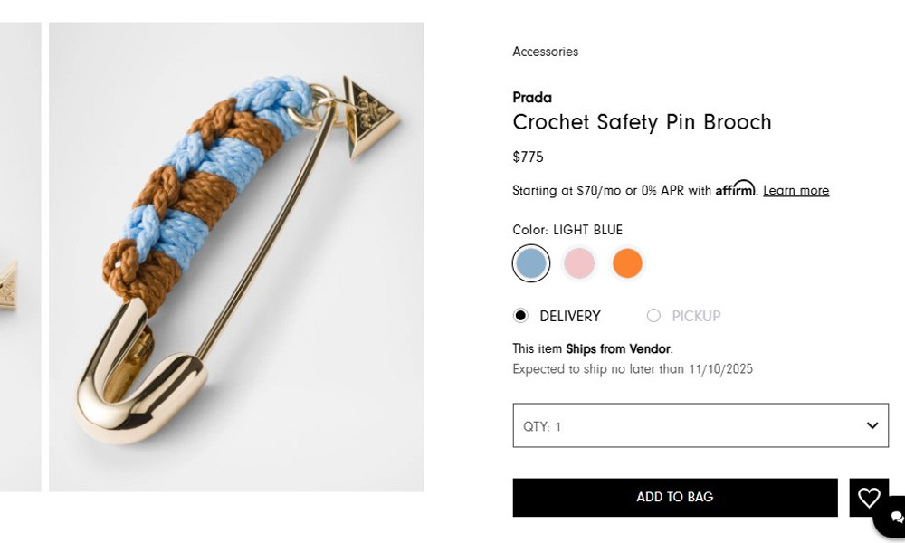
Task: Click the chevron arrow in quantity selector
Action: [872, 425]
